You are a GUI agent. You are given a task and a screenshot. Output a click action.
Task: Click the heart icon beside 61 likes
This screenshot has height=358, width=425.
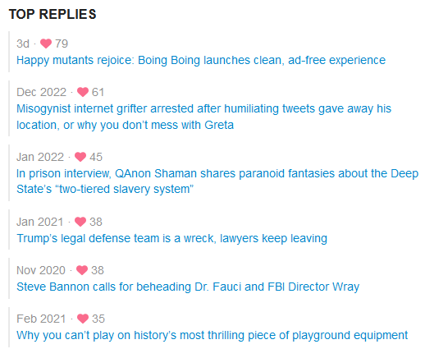pyautogui.click(x=83, y=92)
